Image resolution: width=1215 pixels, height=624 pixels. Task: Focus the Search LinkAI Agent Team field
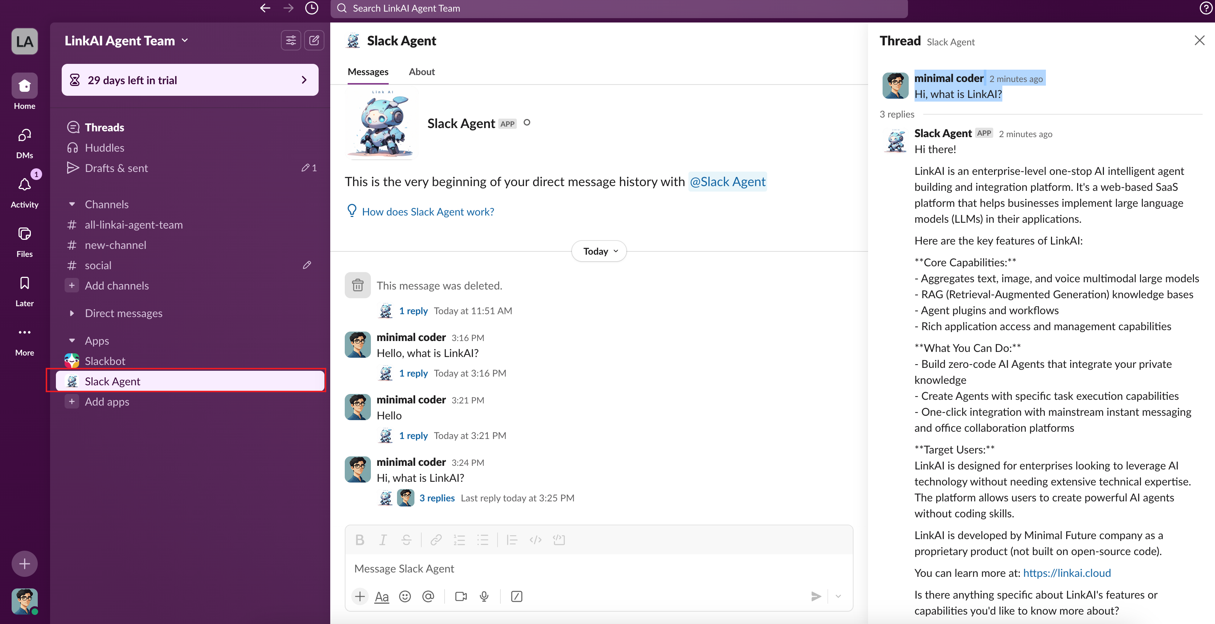click(x=619, y=8)
